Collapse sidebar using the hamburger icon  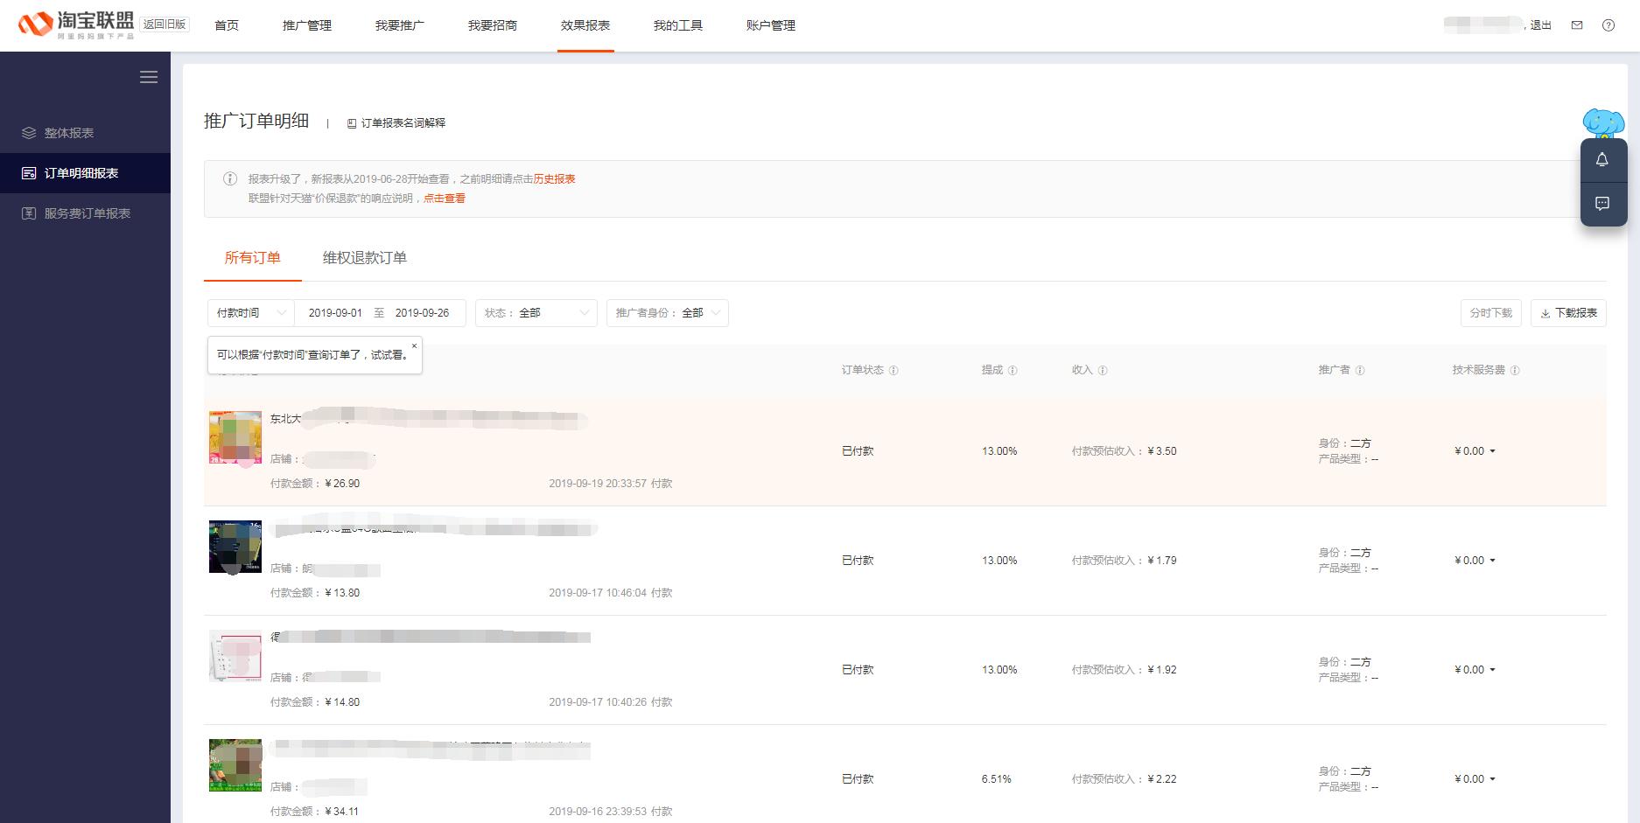pyautogui.click(x=149, y=77)
